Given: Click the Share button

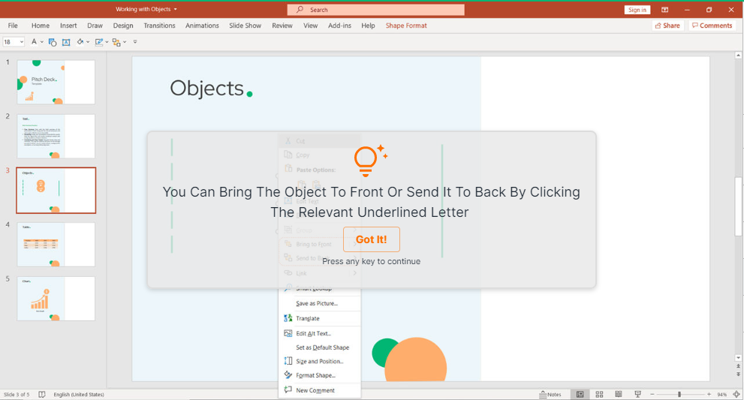Looking at the screenshot, I should (667, 26).
